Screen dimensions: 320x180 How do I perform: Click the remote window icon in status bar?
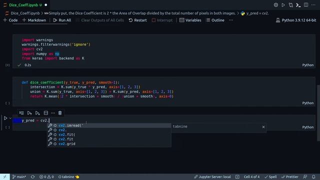coord(4,176)
